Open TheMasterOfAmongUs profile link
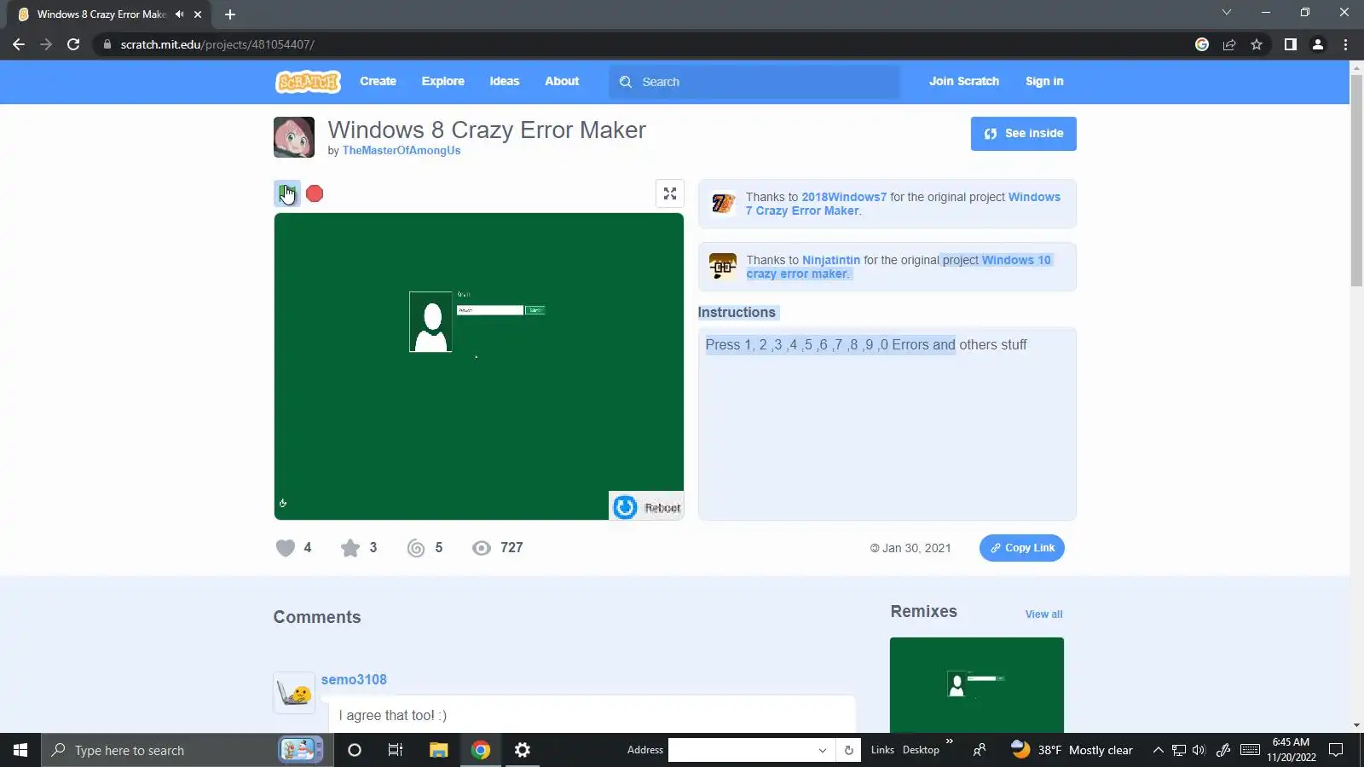This screenshot has height=767, width=1364. click(x=402, y=151)
